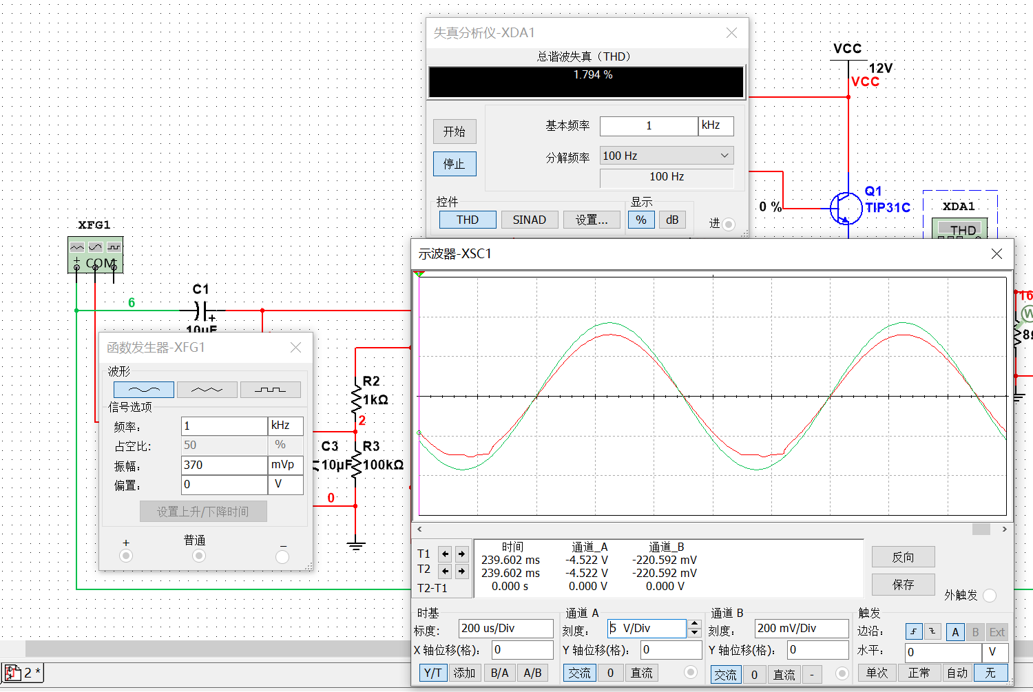This screenshot has height=692, width=1033.
Task: Click channel B scale 200 mV/Div field
Action: pos(802,628)
